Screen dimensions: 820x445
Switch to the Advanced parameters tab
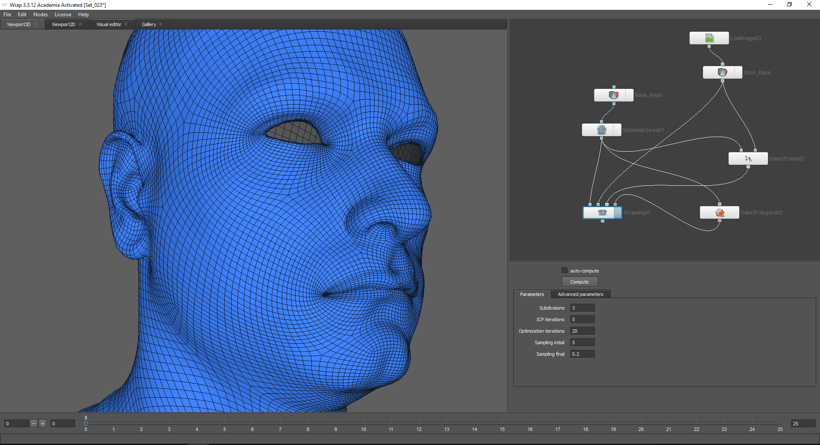pyautogui.click(x=580, y=294)
